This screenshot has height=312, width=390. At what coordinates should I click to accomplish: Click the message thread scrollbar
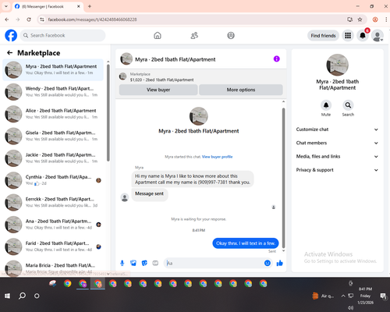(283, 178)
